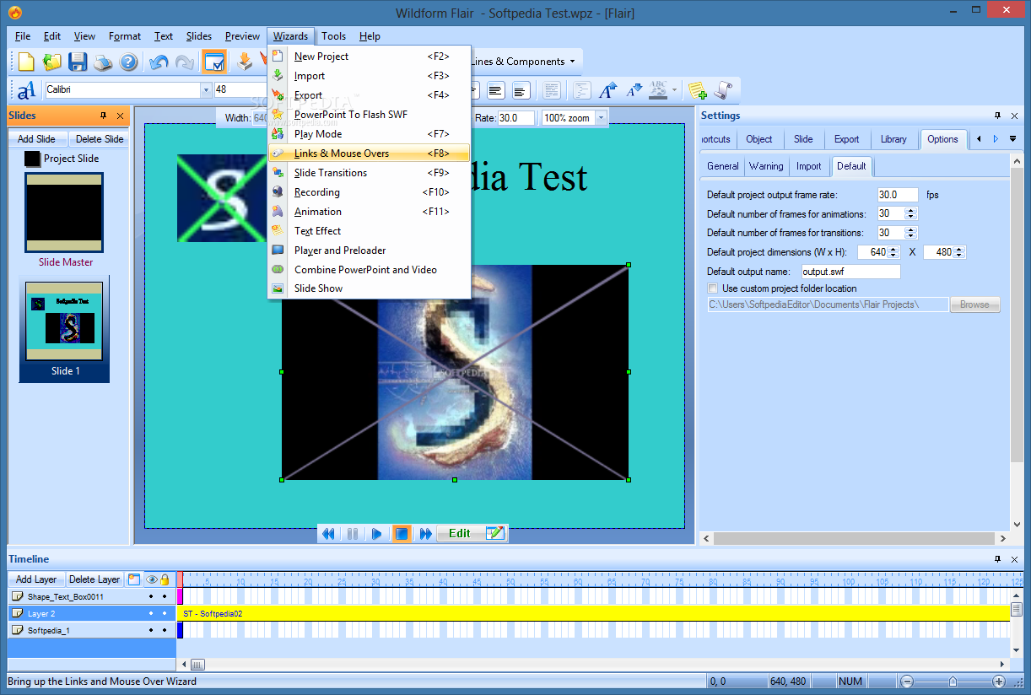Toggle visibility dot for Layer 2
1031x695 pixels.
pyautogui.click(x=151, y=613)
